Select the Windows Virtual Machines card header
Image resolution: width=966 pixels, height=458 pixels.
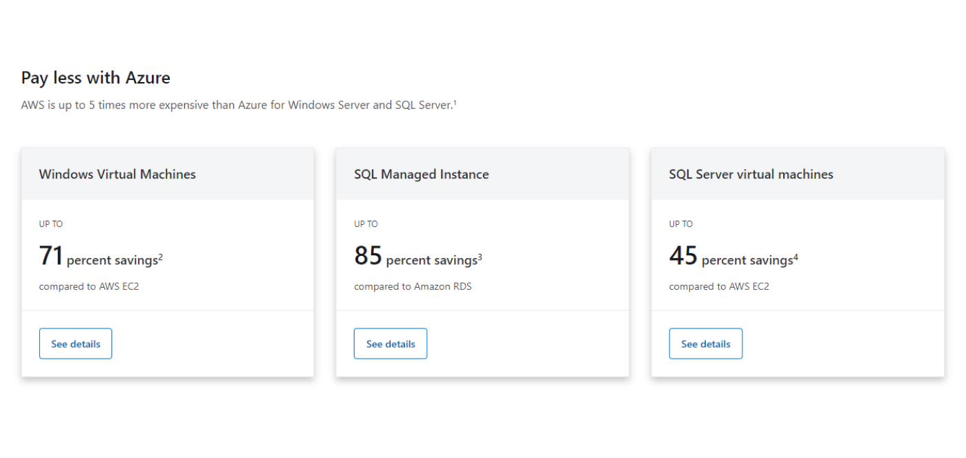(x=117, y=174)
